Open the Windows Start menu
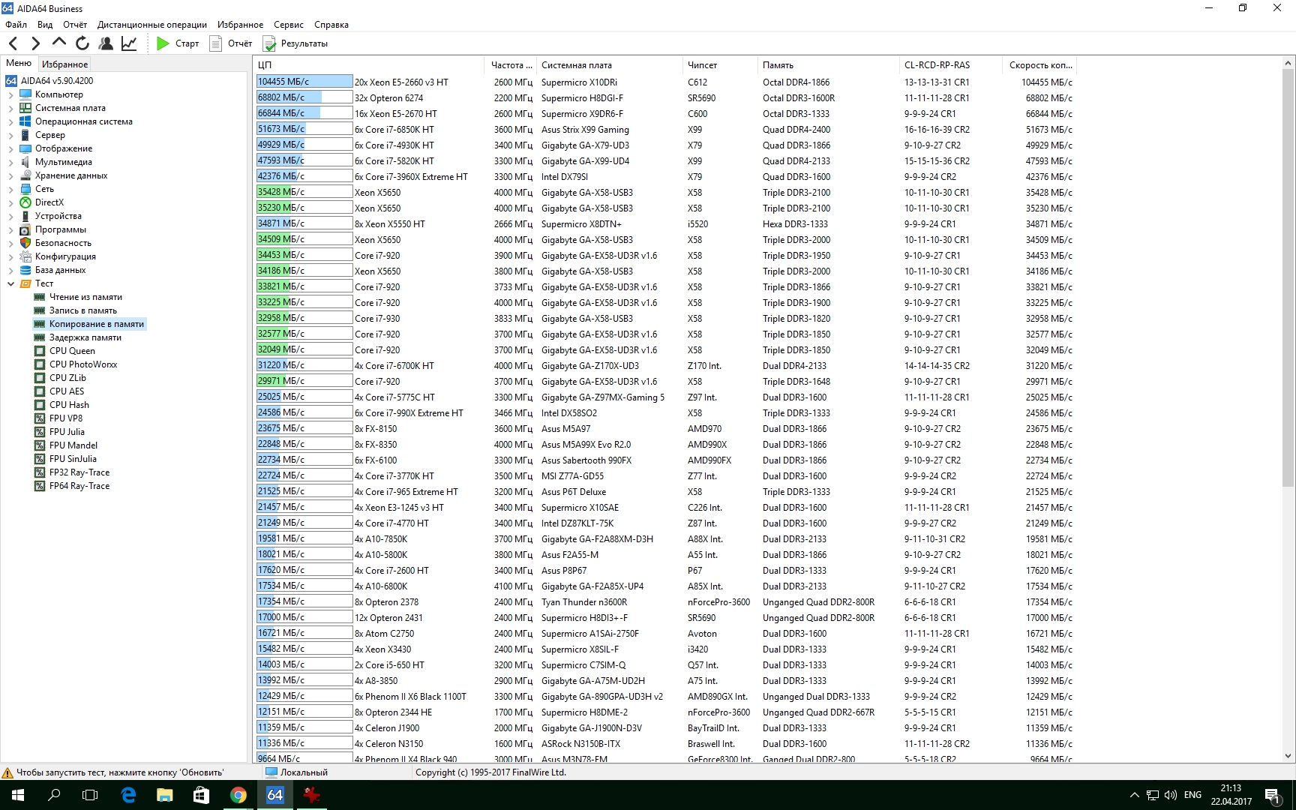 (18, 795)
